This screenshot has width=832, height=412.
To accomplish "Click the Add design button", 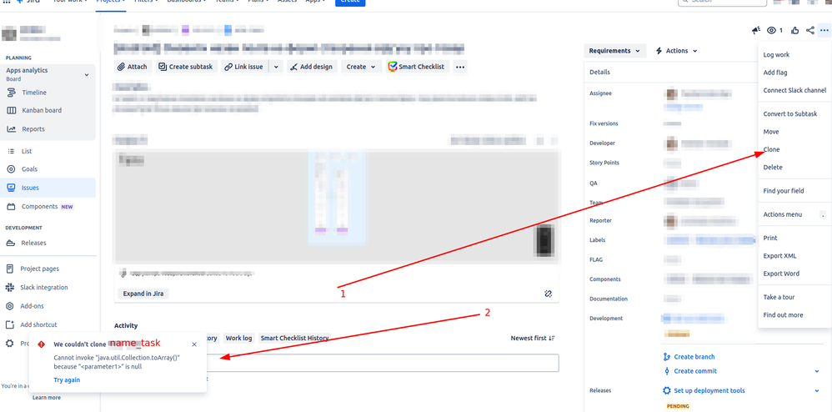I will pos(312,67).
